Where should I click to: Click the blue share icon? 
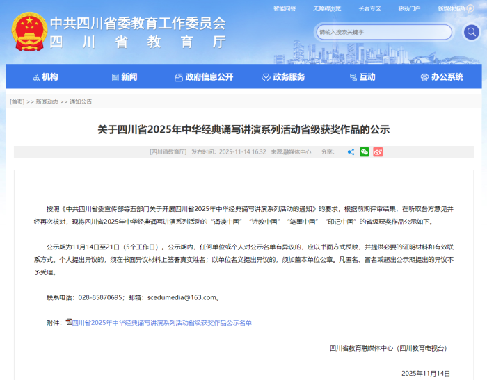coord(351,151)
